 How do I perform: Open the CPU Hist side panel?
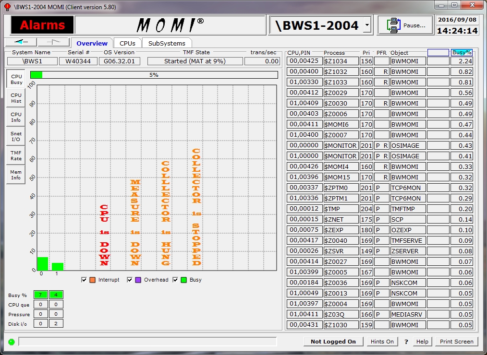[x=16, y=98]
